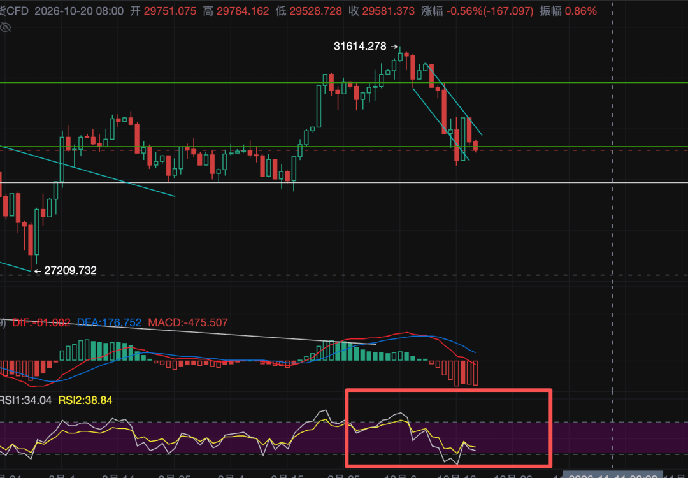
Task: Toggle the crossed-eye indicator visibility icon
Action: click(5, 27)
